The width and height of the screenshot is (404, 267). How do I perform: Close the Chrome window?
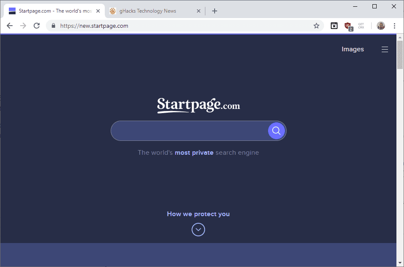(394, 6)
